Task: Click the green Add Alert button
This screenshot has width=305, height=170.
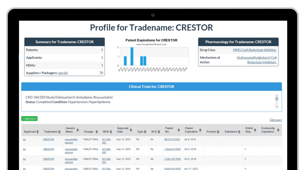Action: point(29,119)
